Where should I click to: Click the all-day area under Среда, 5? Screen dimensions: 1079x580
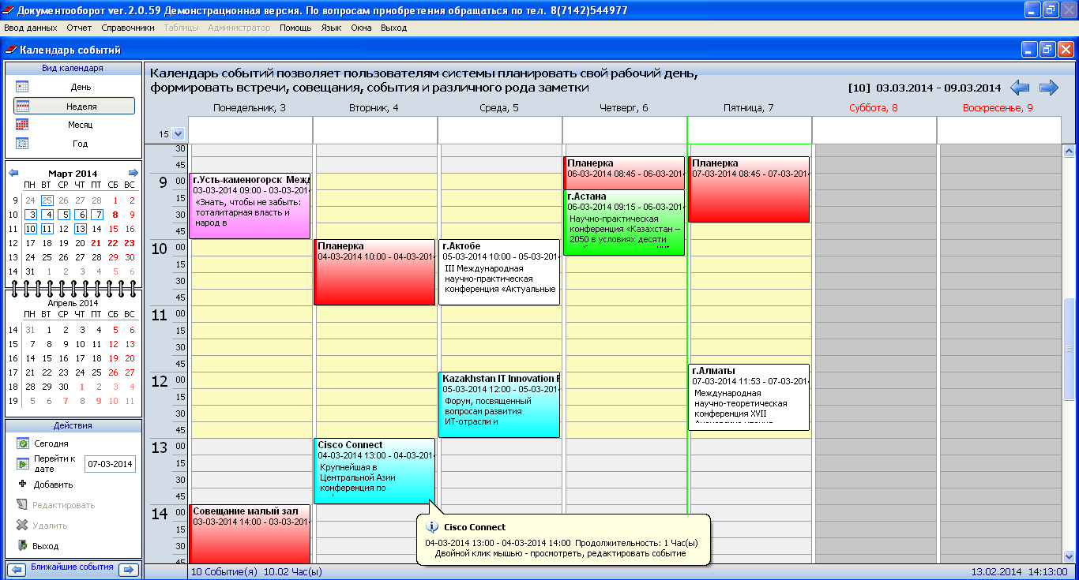point(499,129)
